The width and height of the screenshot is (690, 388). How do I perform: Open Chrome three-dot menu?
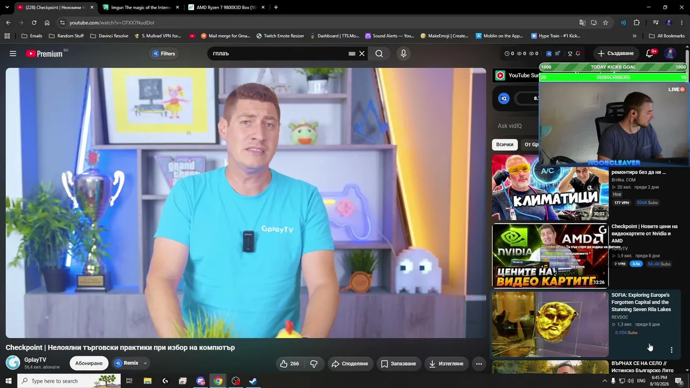(682, 23)
